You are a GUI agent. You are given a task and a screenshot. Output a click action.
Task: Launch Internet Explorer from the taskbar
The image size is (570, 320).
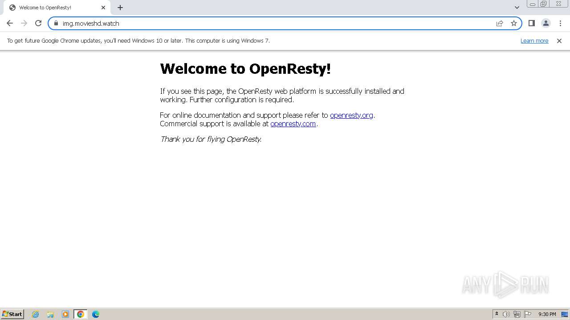(36, 314)
